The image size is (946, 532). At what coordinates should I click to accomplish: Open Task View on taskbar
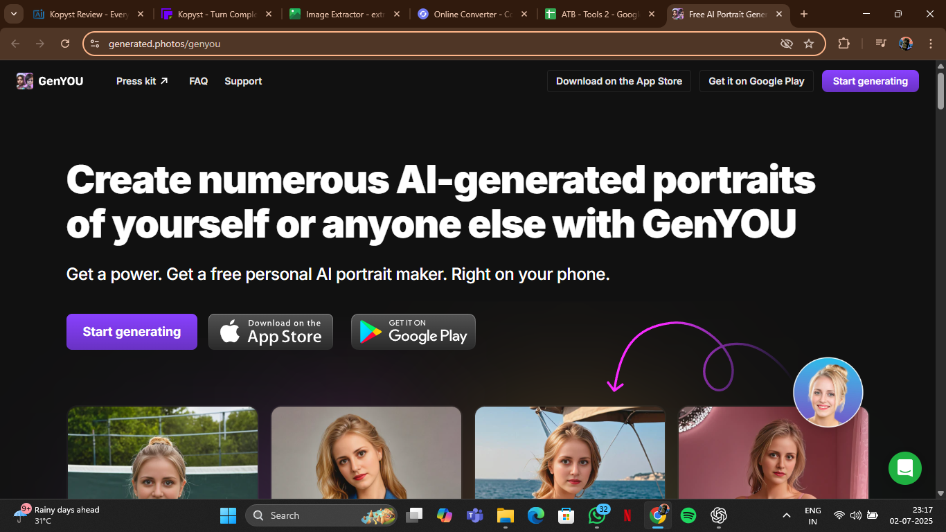[x=414, y=515]
